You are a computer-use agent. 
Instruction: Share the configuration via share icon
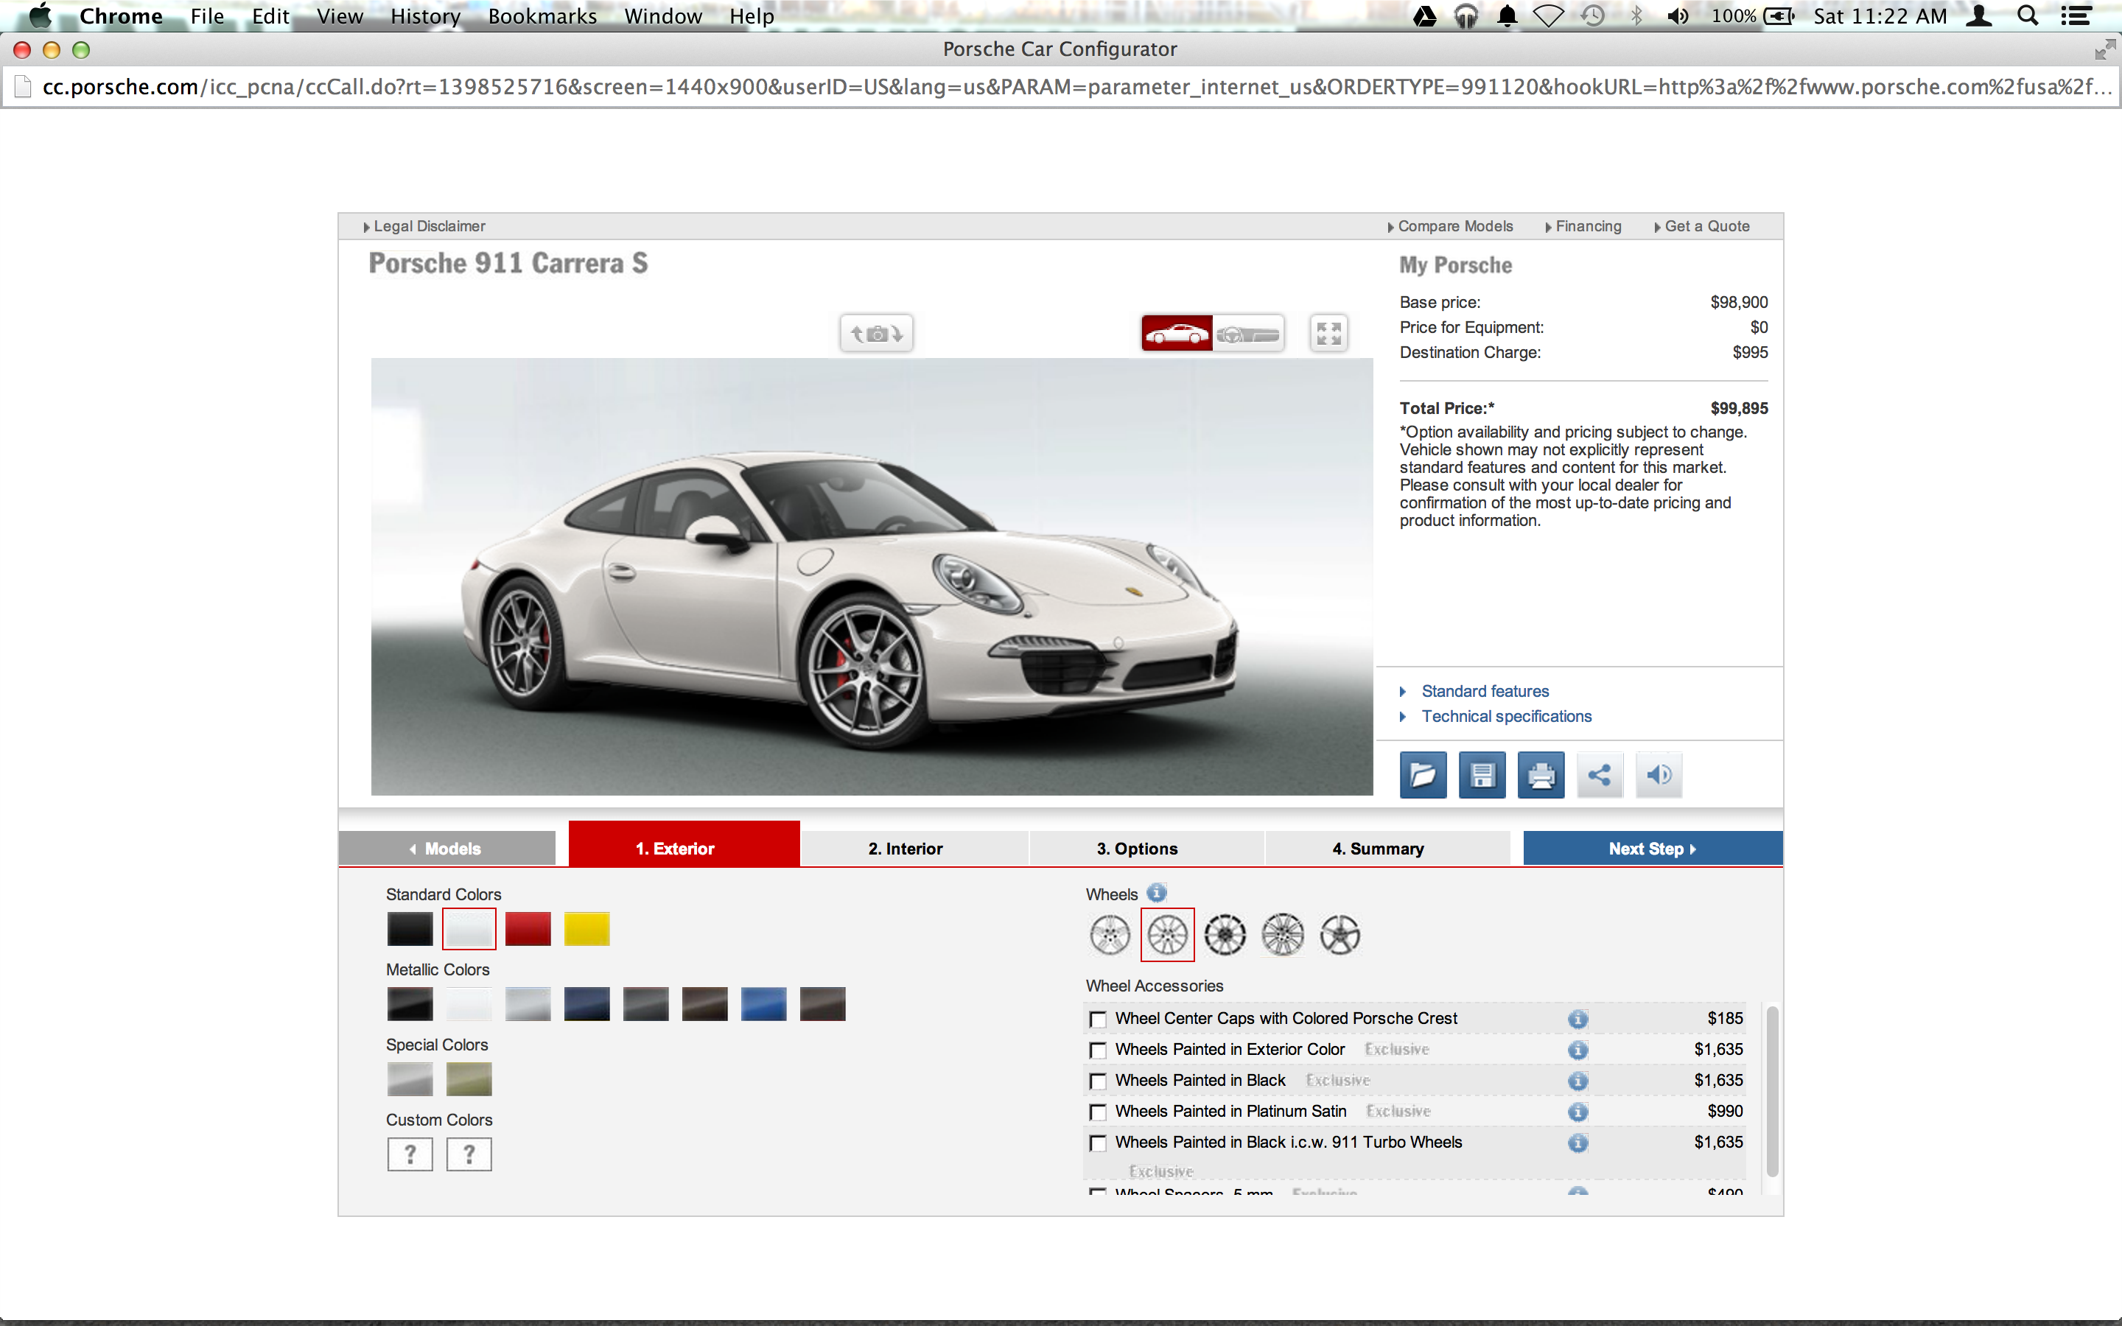pos(1600,774)
